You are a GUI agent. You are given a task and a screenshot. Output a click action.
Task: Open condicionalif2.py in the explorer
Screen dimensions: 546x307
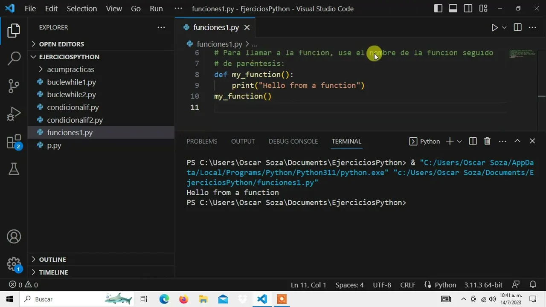pyautogui.click(x=101, y=120)
